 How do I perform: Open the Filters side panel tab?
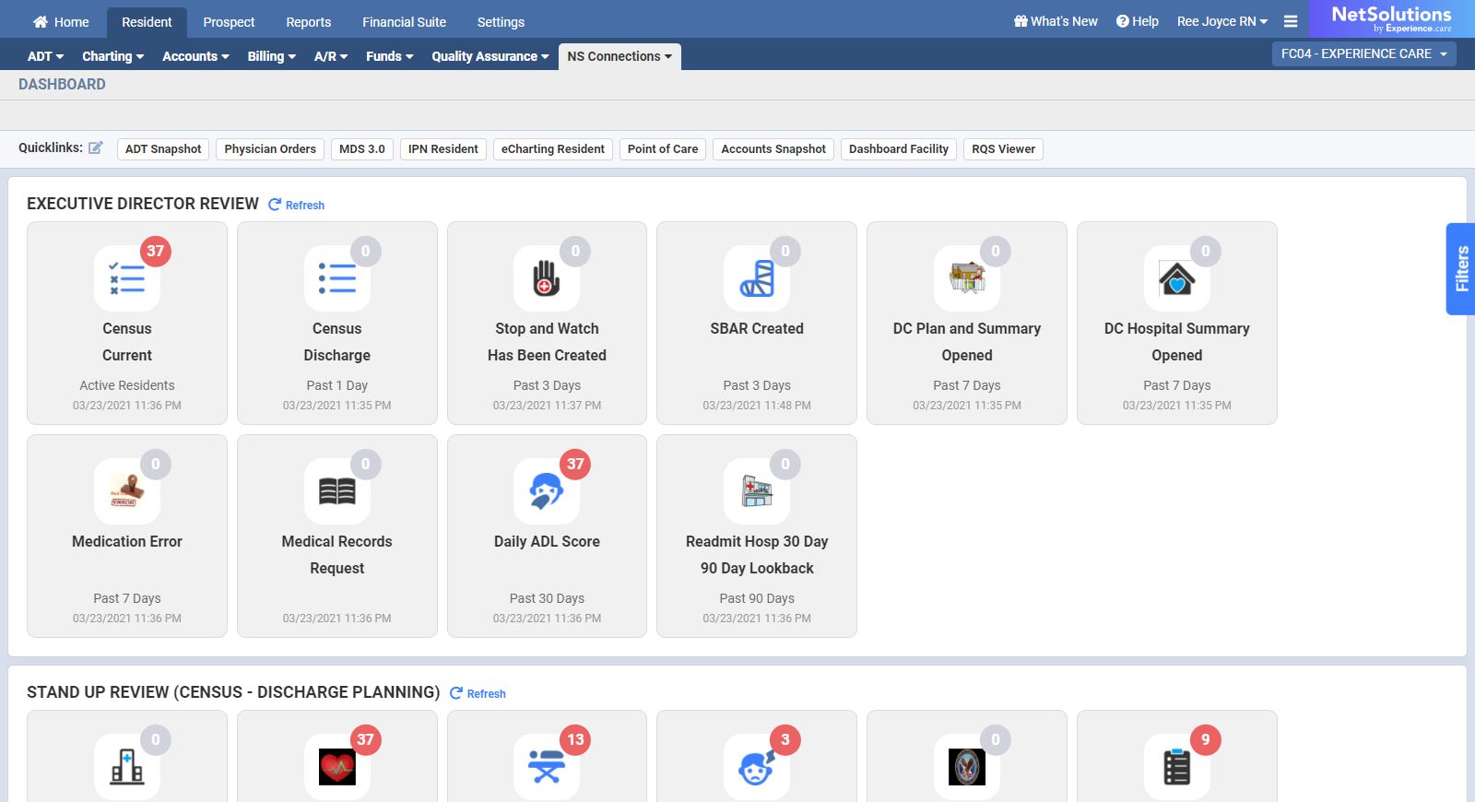(1461, 269)
